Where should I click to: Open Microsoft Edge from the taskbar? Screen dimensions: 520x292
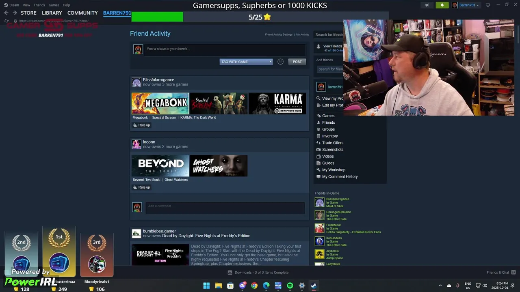(266, 286)
